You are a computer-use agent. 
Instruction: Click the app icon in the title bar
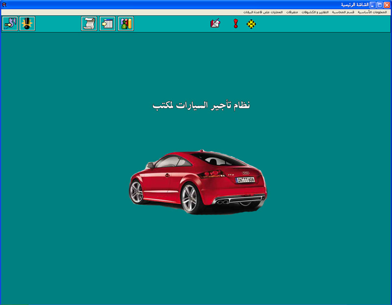(4, 4)
